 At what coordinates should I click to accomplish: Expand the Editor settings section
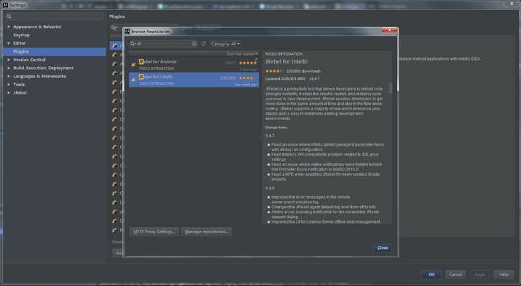pos(9,43)
